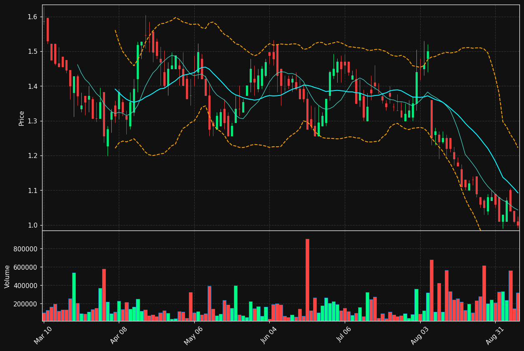The height and width of the screenshot is (351, 524).
Task: Select the 600000 volume tick label
Action: click(x=26, y=267)
